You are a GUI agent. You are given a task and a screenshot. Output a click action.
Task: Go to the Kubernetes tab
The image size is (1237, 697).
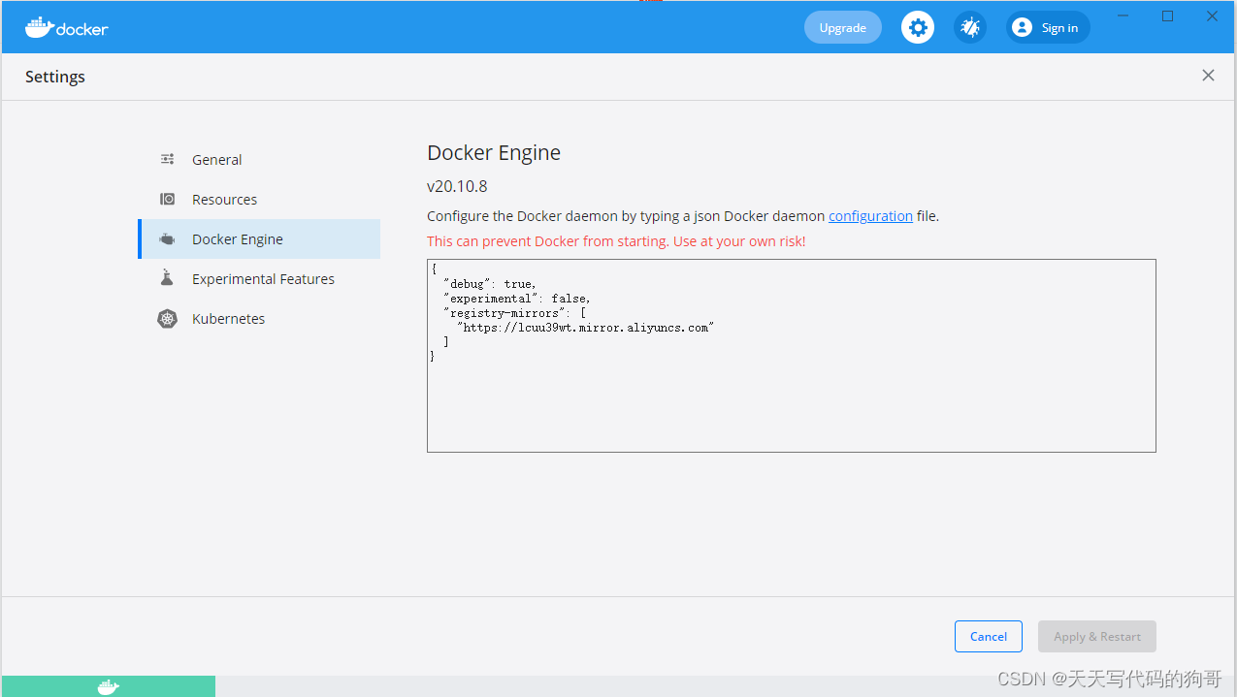(259, 319)
